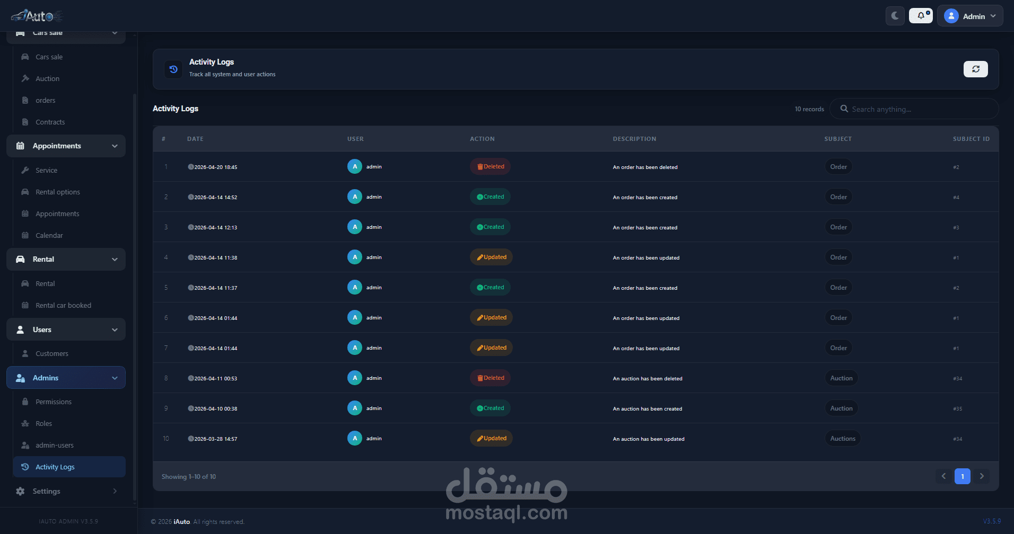The height and width of the screenshot is (534, 1014).
Task: Click Deleted badge in row 1
Action: (491, 166)
